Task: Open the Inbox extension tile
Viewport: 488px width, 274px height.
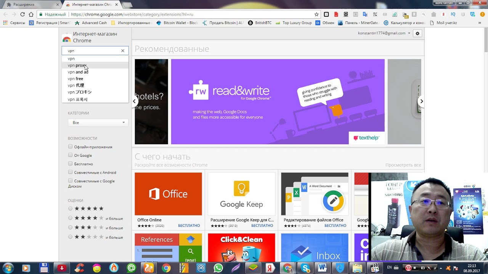Action: tap(315, 247)
